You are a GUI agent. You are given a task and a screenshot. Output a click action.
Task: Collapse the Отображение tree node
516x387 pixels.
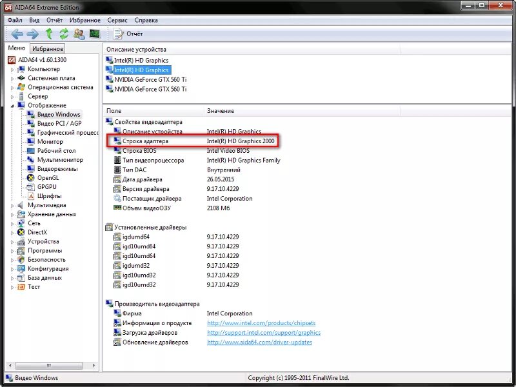[12, 106]
